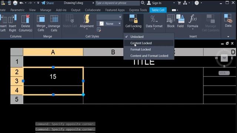Open the Parametric ribbon tab
Screen dimensions: 237x133
pyautogui.click(x=17, y=10)
